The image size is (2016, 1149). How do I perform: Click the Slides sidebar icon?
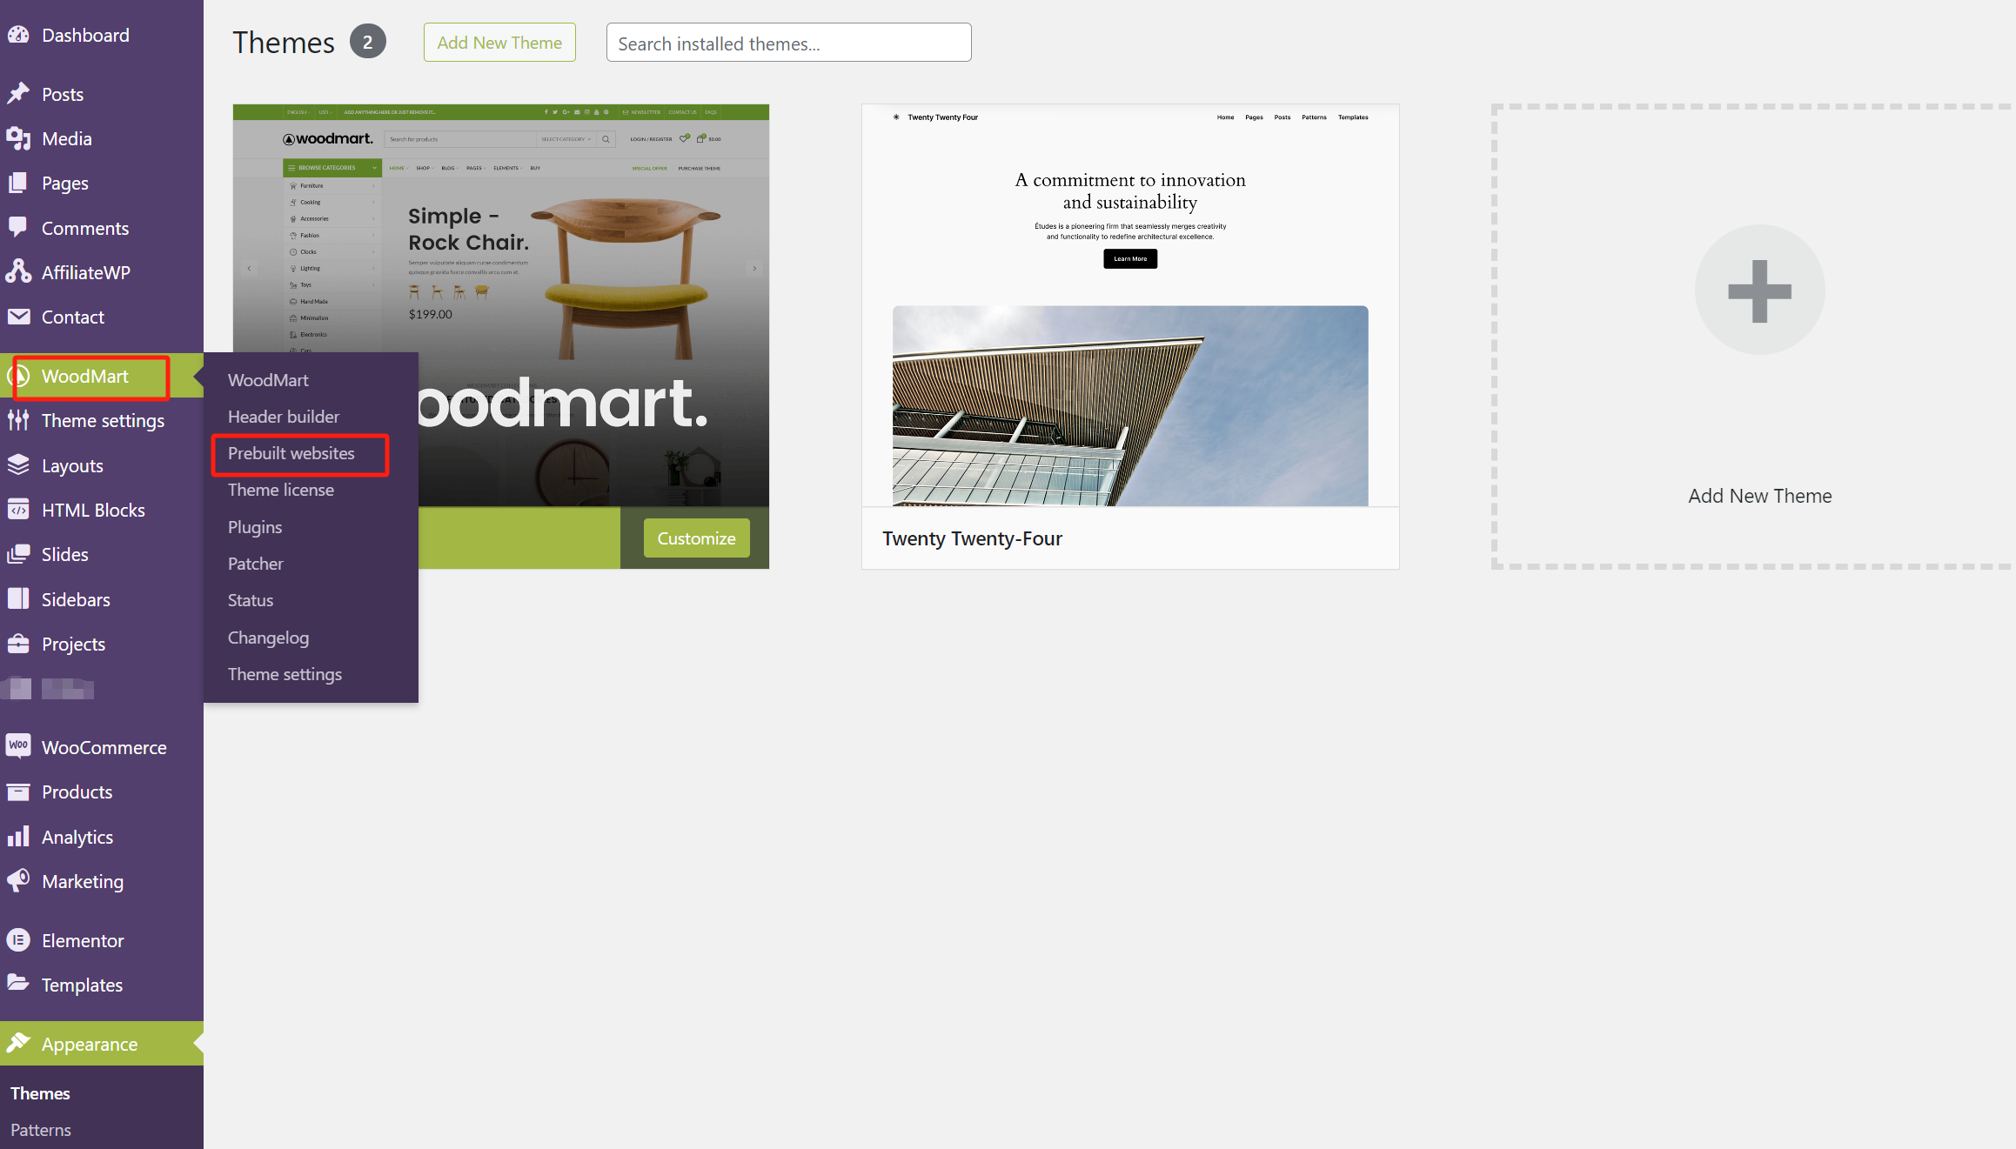(21, 554)
